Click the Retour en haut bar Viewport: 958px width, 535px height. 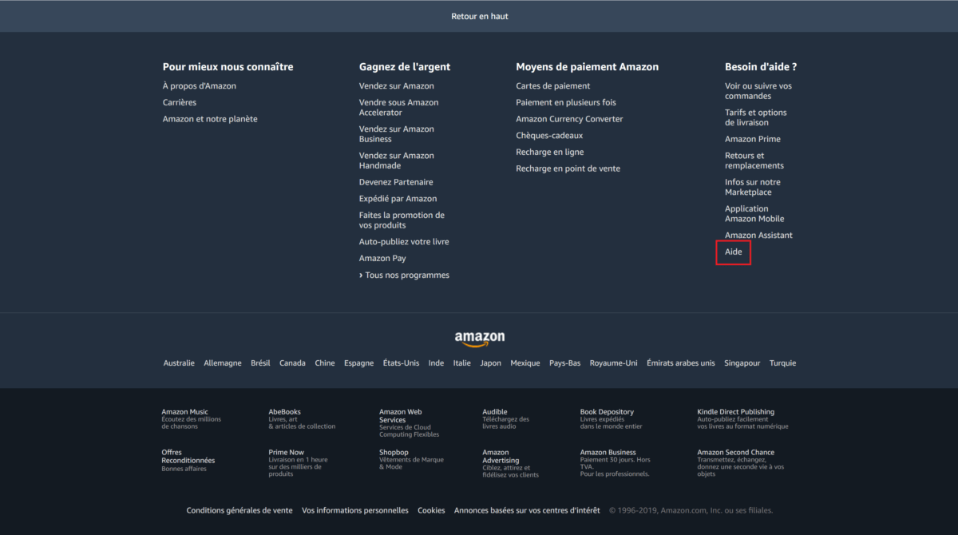(x=479, y=16)
